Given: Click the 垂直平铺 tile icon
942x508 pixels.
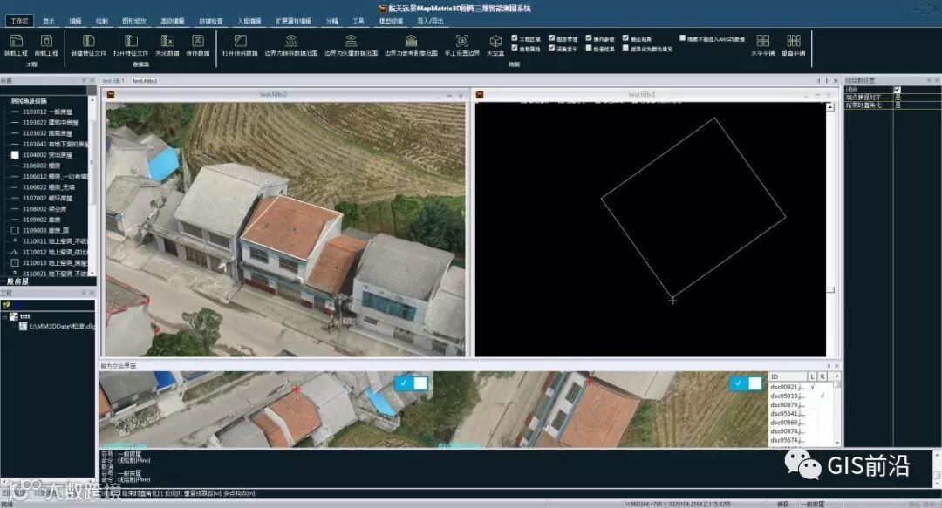Looking at the screenshot, I should tap(794, 41).
